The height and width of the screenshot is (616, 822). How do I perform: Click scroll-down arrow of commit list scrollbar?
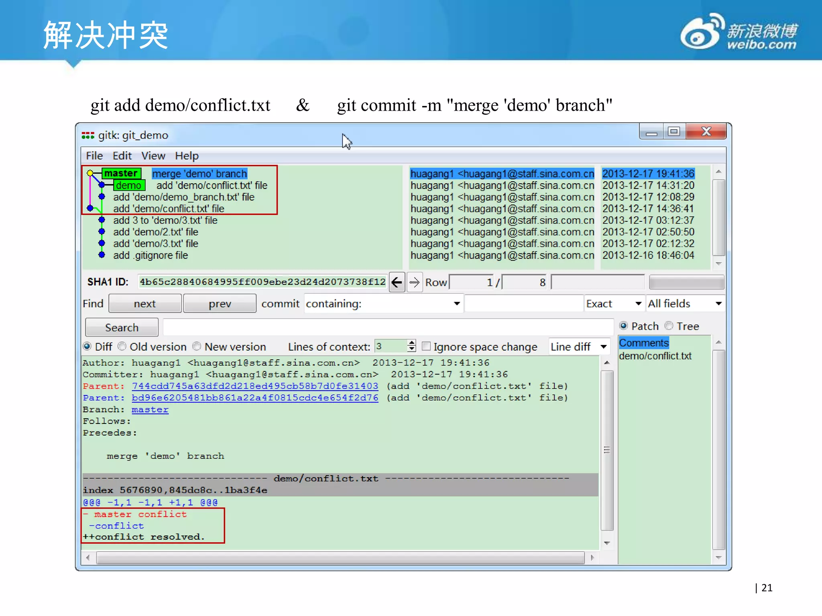click(x=718, y=264)
